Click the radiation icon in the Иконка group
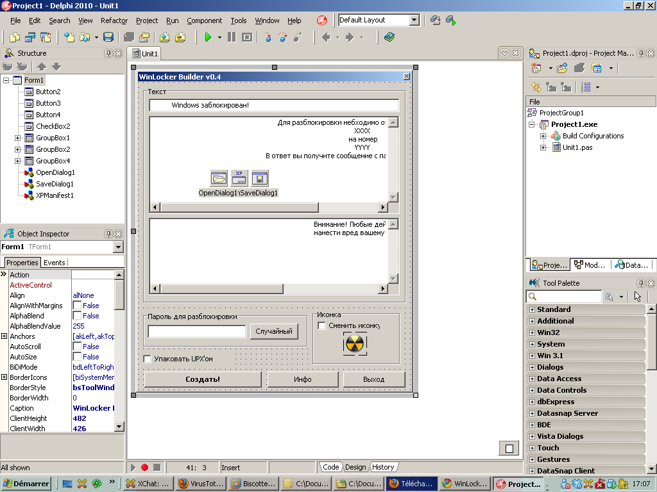The width and height of the screenshot is (657, 492). tap(354, 343)
